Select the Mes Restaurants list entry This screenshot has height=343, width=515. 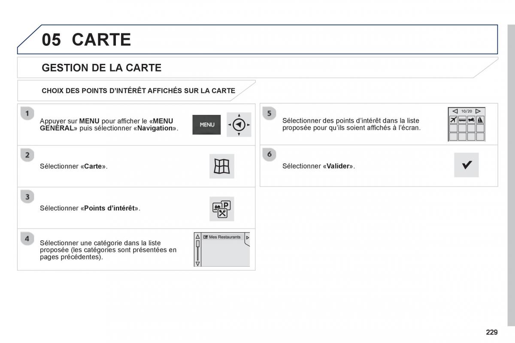tap(222, 237)
